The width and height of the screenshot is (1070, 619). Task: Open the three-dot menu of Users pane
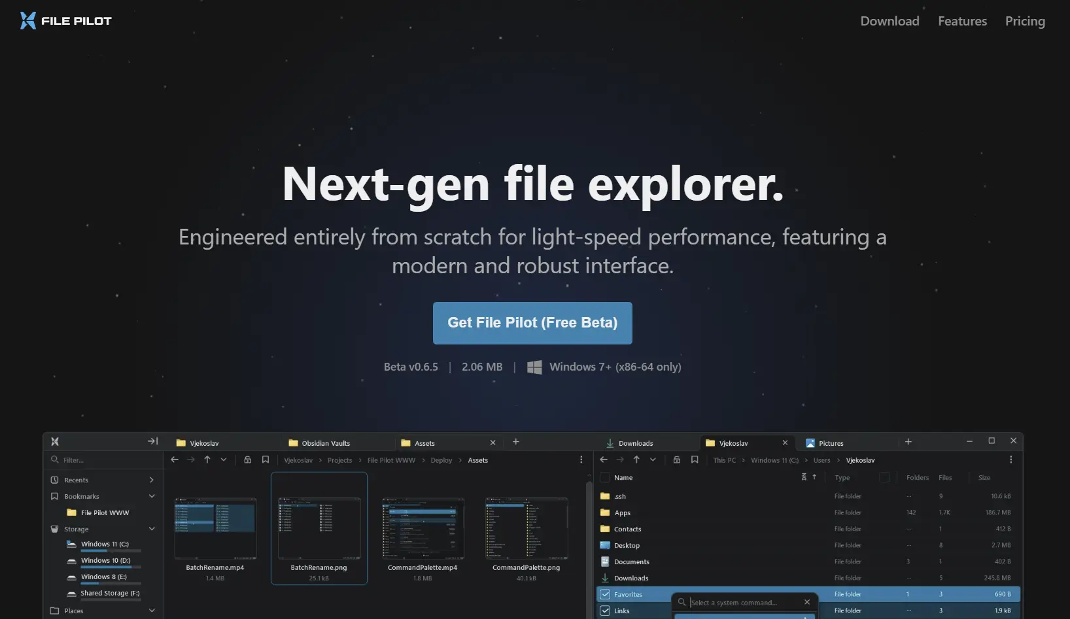[x=1010, y=460]
